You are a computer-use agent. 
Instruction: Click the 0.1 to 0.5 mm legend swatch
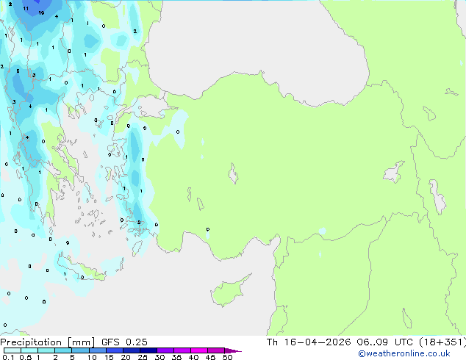pos(12,350)
